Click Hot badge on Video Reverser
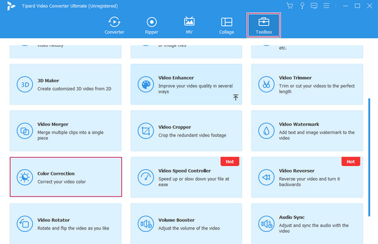 [x=351, y=162]
